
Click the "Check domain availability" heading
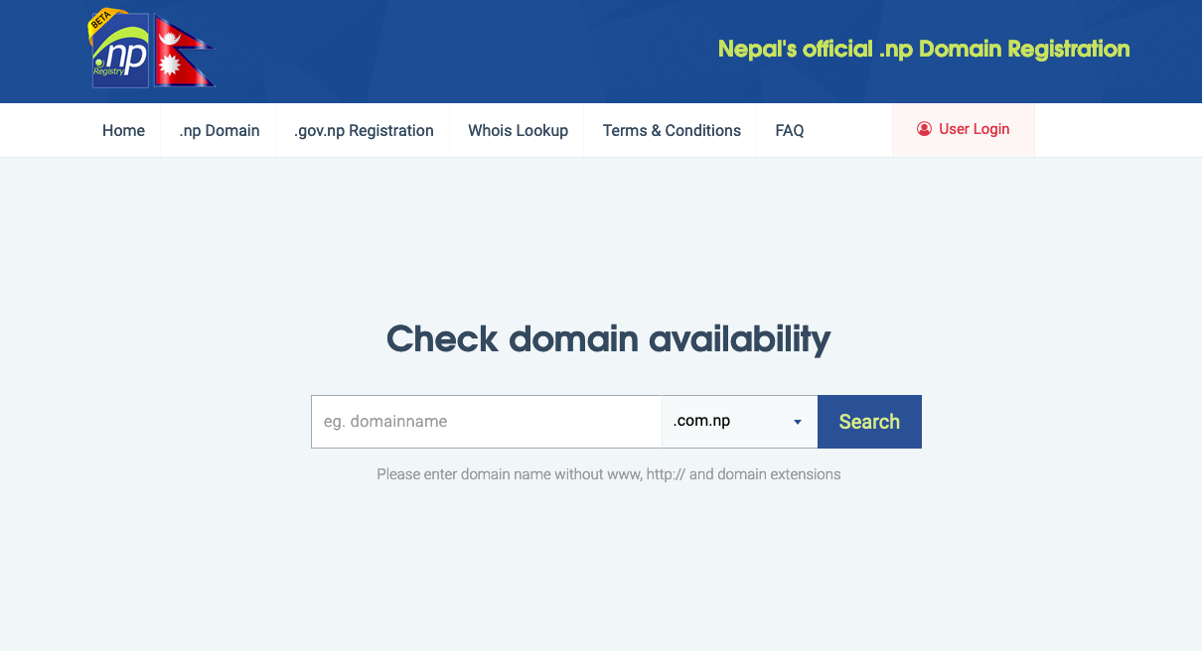(608, 339)
